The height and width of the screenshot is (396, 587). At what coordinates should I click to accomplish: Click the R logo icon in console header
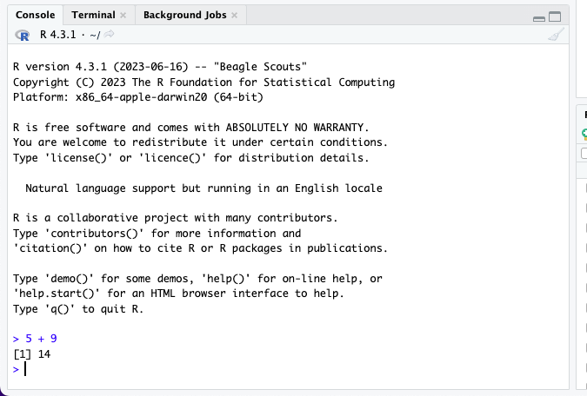tap(23, 35)
